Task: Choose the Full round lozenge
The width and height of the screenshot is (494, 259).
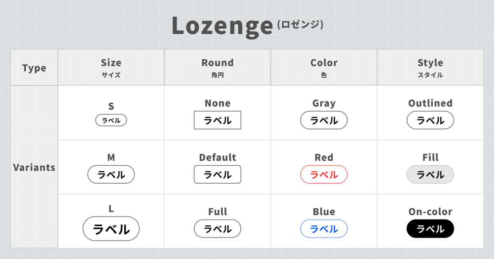Action: 217,229
